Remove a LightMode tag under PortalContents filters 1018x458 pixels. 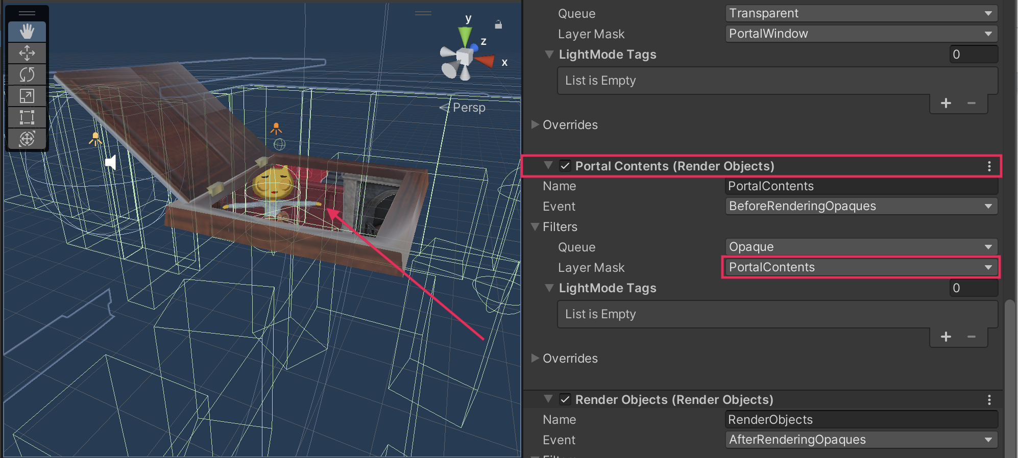point(972,337)
